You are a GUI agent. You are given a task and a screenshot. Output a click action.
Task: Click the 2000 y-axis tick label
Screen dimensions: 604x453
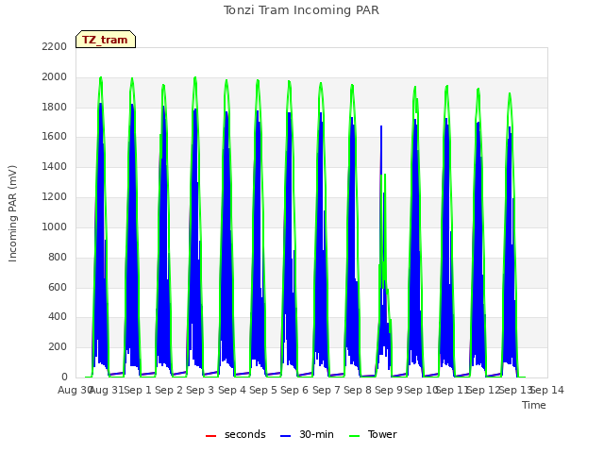pos(55,76)
